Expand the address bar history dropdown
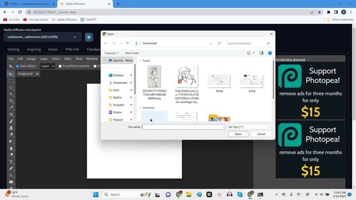Screen dimensions: 356x200 coord(210,43)
